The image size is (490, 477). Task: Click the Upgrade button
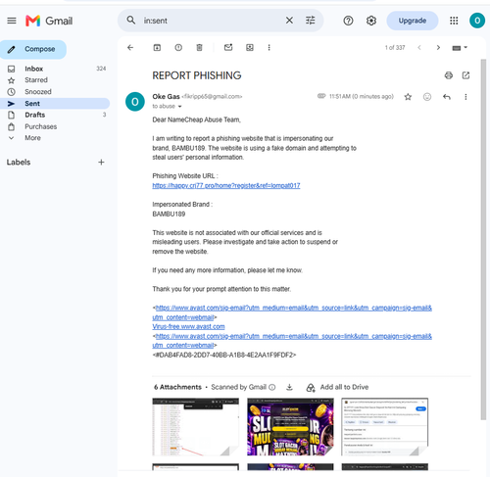pyautogui.click(x=413, y=21)
